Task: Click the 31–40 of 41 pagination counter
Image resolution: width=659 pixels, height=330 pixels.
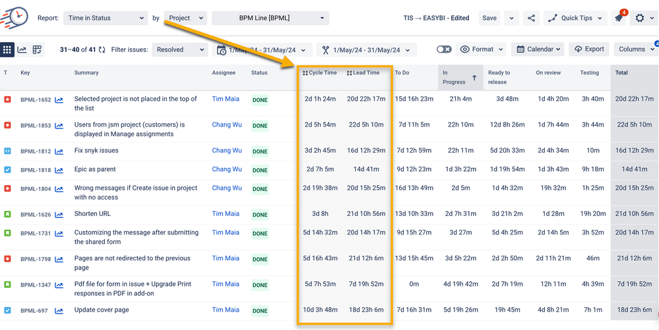Action: [77, 49]
